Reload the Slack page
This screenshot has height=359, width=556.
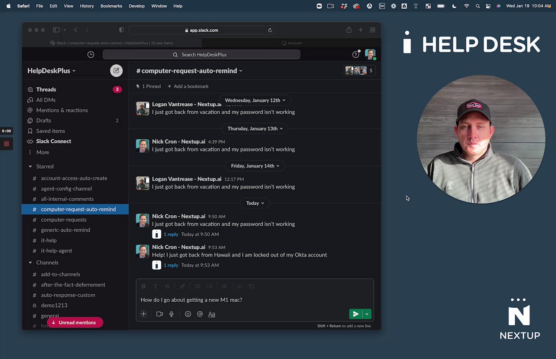click(x=270, y=30)
